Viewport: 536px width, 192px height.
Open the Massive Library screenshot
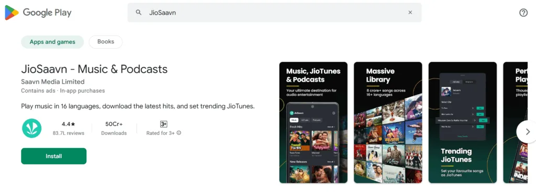(x=388, y=122)
